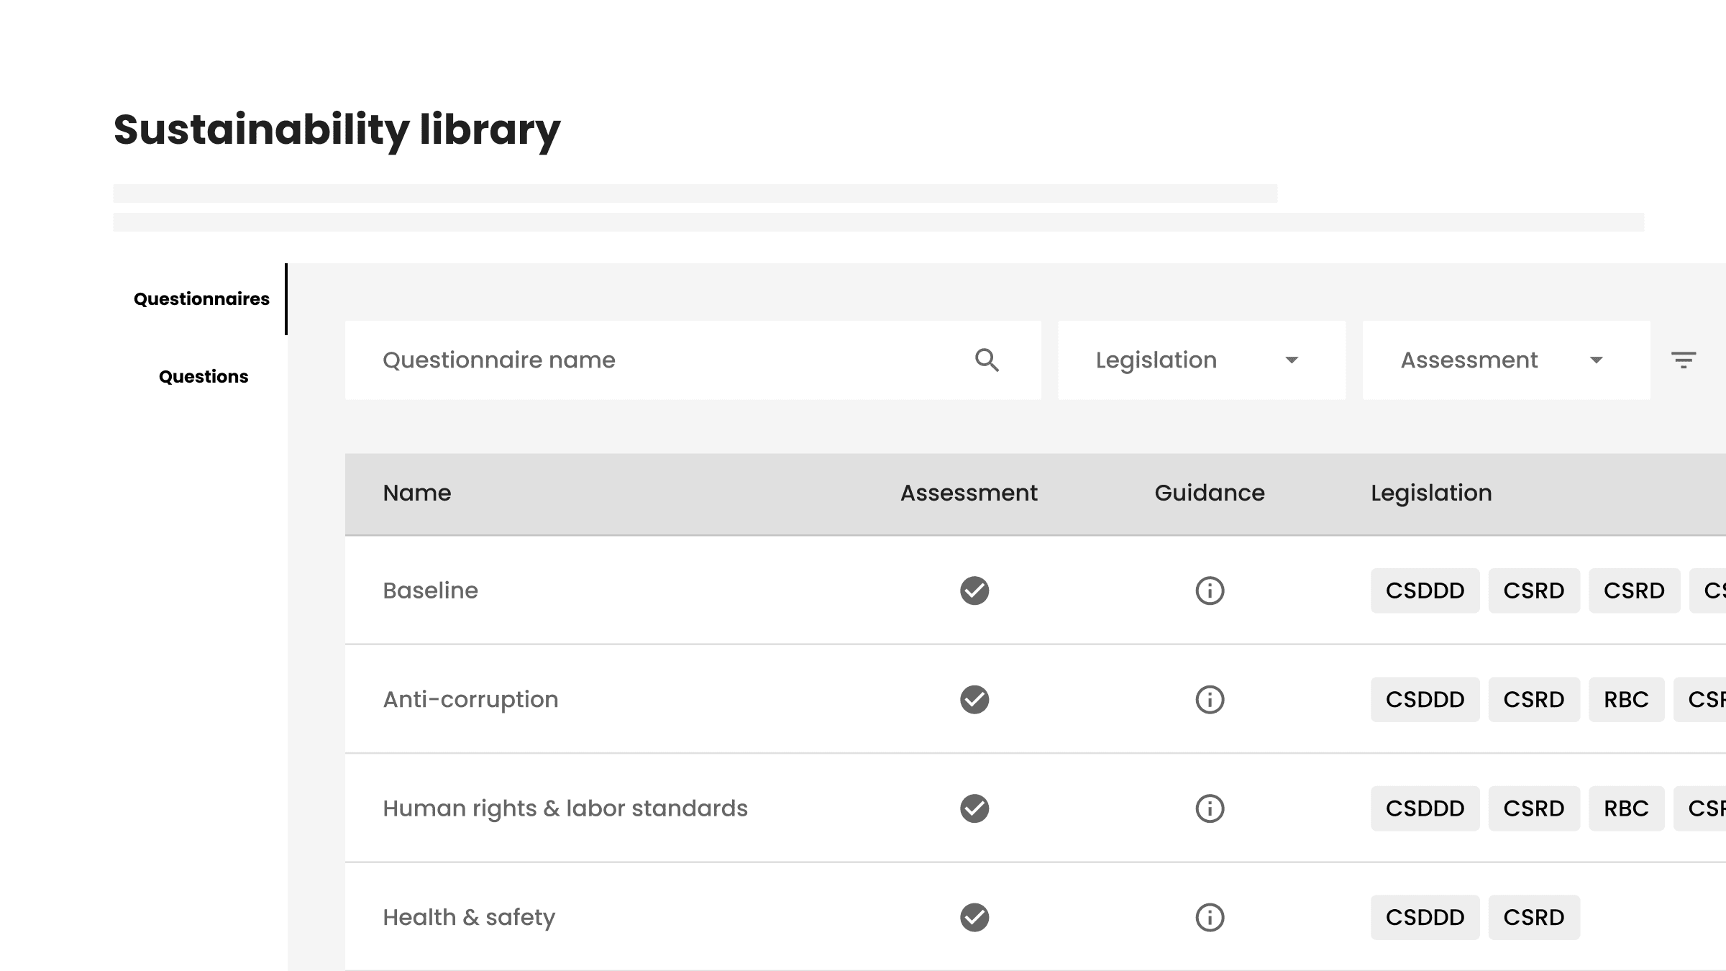Toggle the assessment check for Health & safety
The width and height of the screenshot is (1726, 971).
coord(974,917)
